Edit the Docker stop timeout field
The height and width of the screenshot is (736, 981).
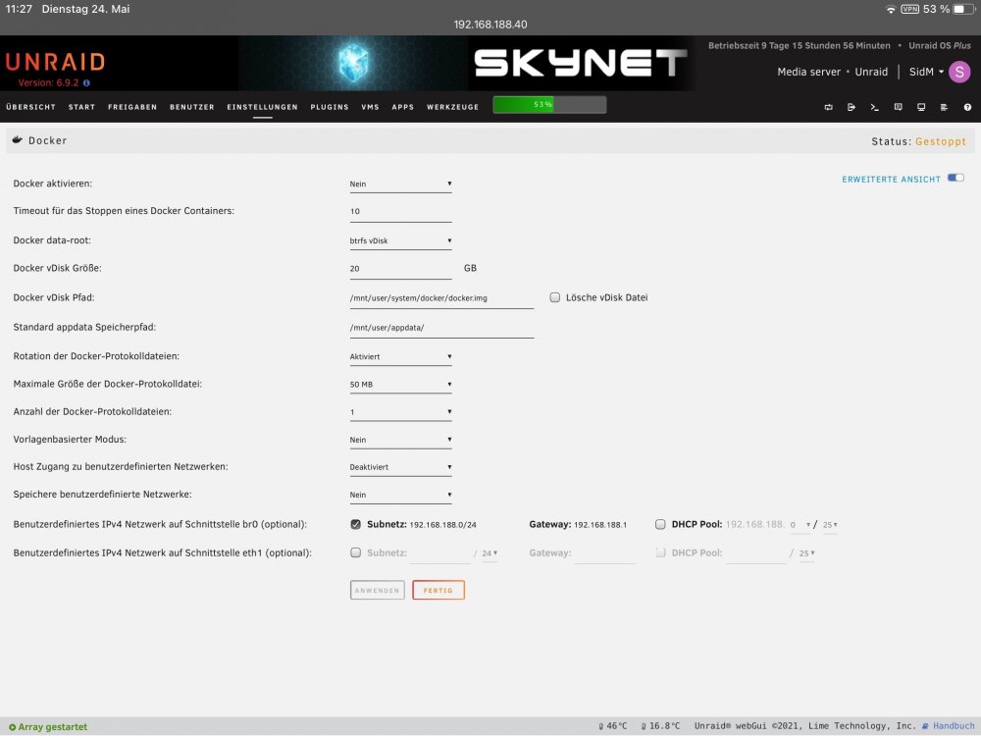coord(400,212)
